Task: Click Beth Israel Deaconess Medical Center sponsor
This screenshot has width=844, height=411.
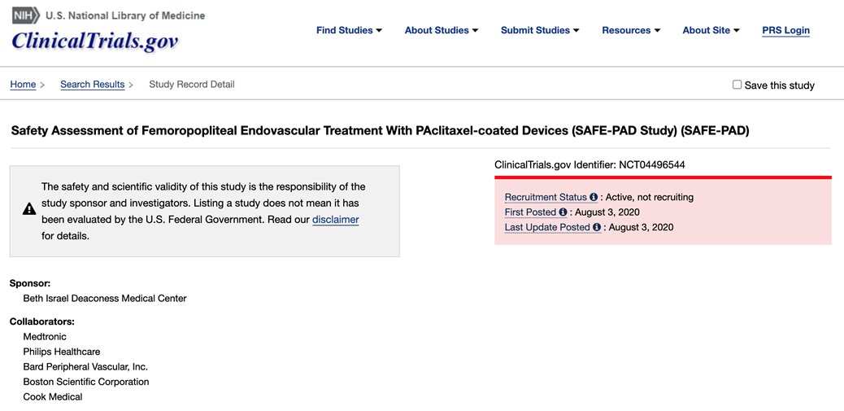Action: [x=105, y=298]
